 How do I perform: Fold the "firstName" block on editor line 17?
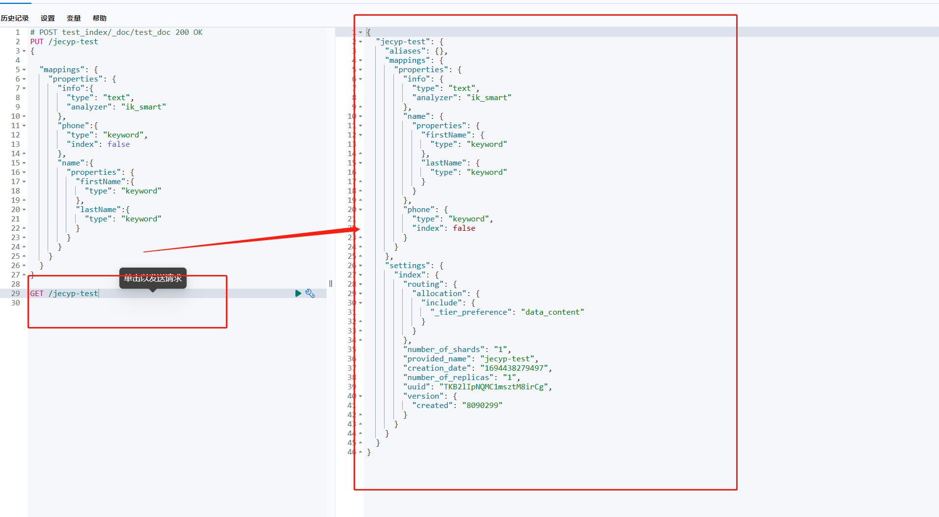[24, 182]
